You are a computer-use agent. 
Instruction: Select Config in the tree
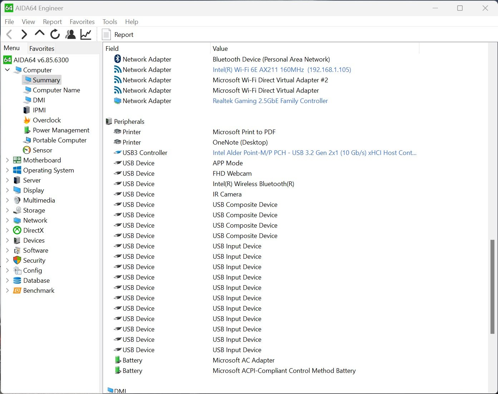click(x=33, y=271)
